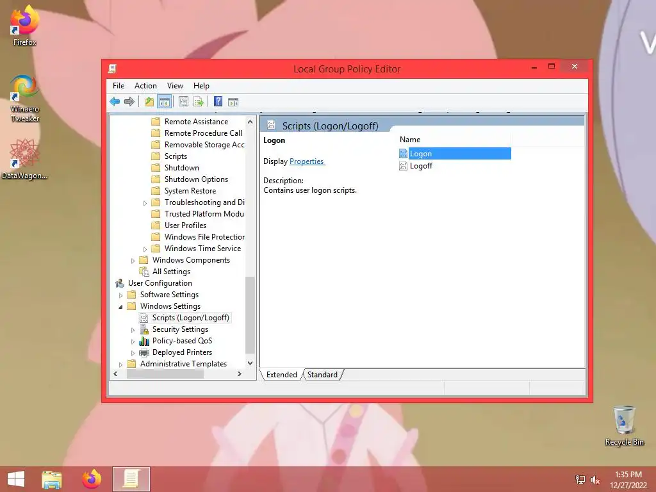Click the Logoff script icon

pyautogui.click(x=403, y=166)
